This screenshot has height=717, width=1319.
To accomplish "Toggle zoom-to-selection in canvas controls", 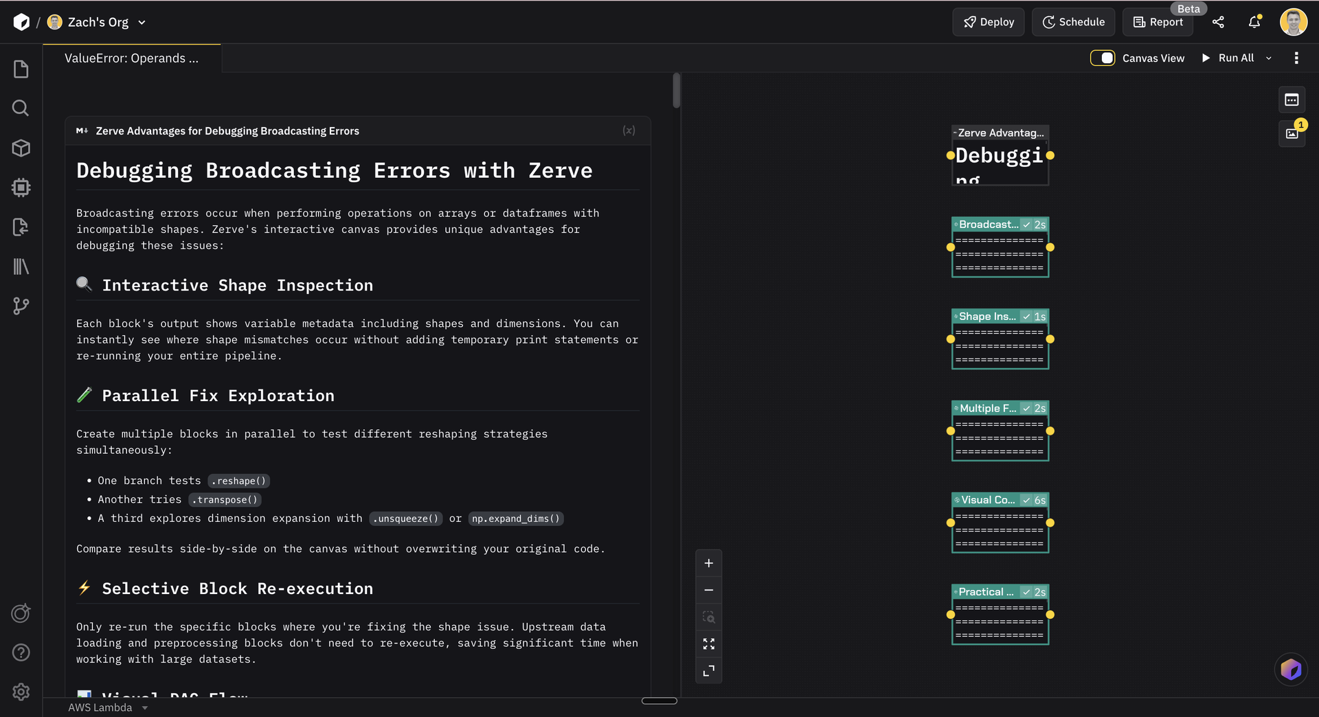I will (709, 617).
